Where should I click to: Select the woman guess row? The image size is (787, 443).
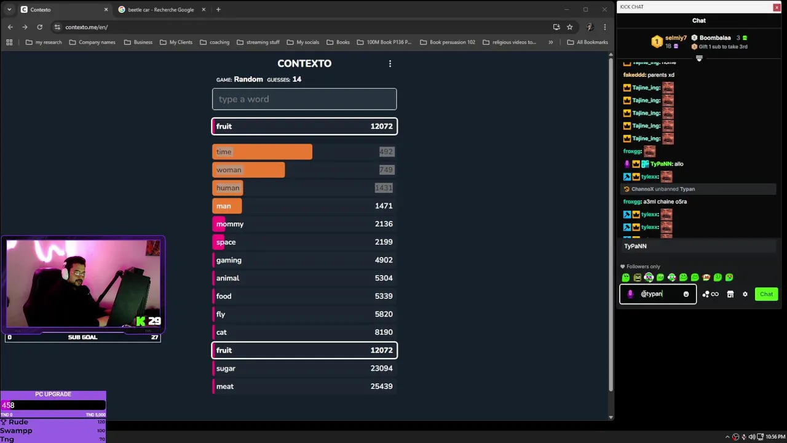(x=304, y=170)
